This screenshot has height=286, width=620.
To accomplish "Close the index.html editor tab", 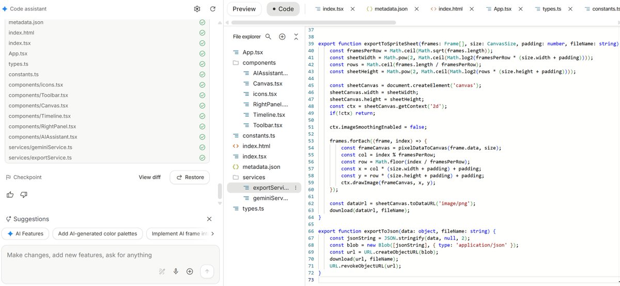I will 472,9.
